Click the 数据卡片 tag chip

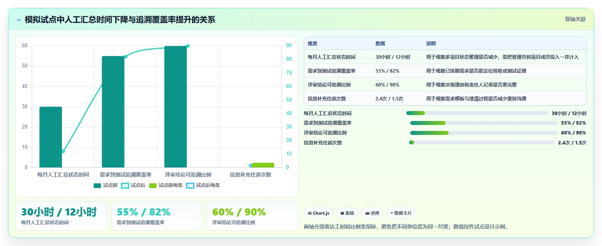tap(401, 213)
